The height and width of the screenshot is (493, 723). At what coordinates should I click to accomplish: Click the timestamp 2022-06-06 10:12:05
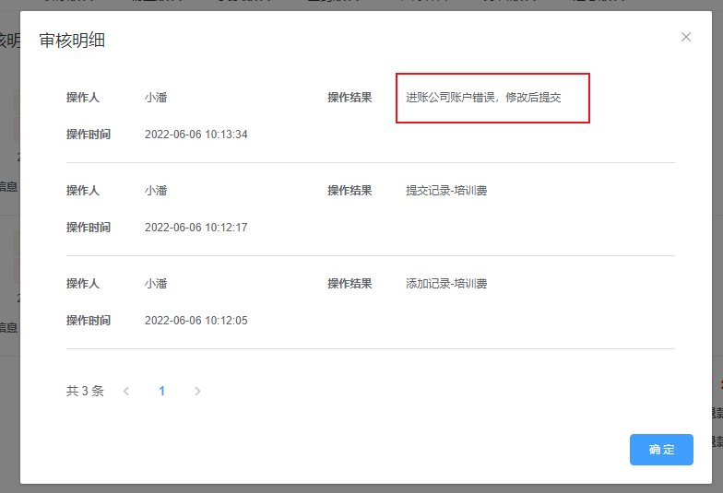click(x=196, y=321)
